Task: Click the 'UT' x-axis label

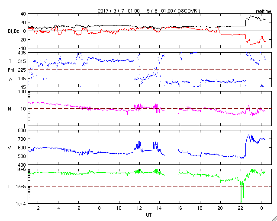Action: pos(149,215)
